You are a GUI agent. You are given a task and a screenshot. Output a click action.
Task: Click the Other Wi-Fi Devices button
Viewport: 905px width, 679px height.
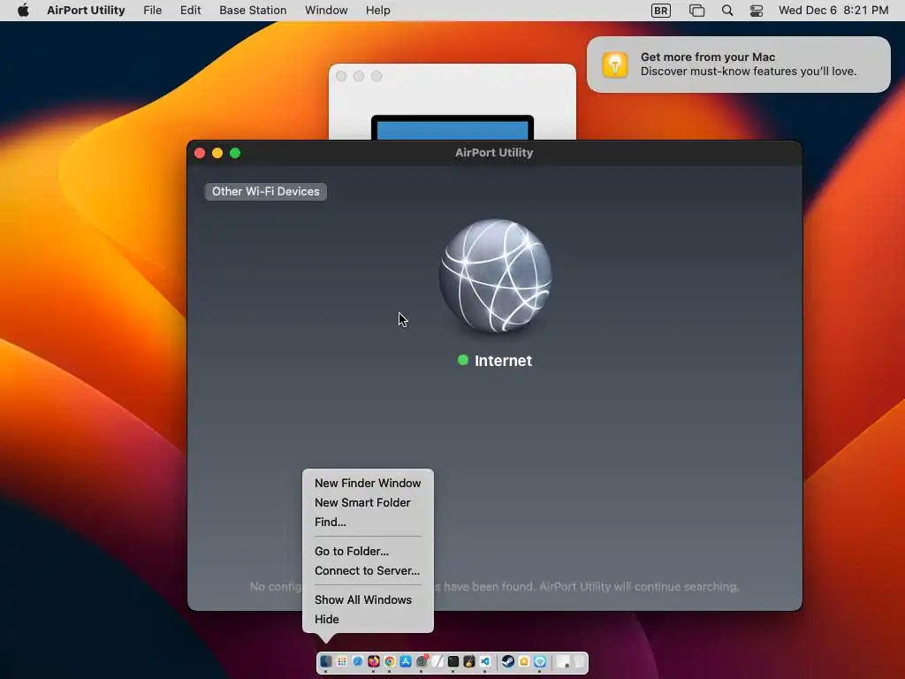pyautogui.click(x=265, y=191)
